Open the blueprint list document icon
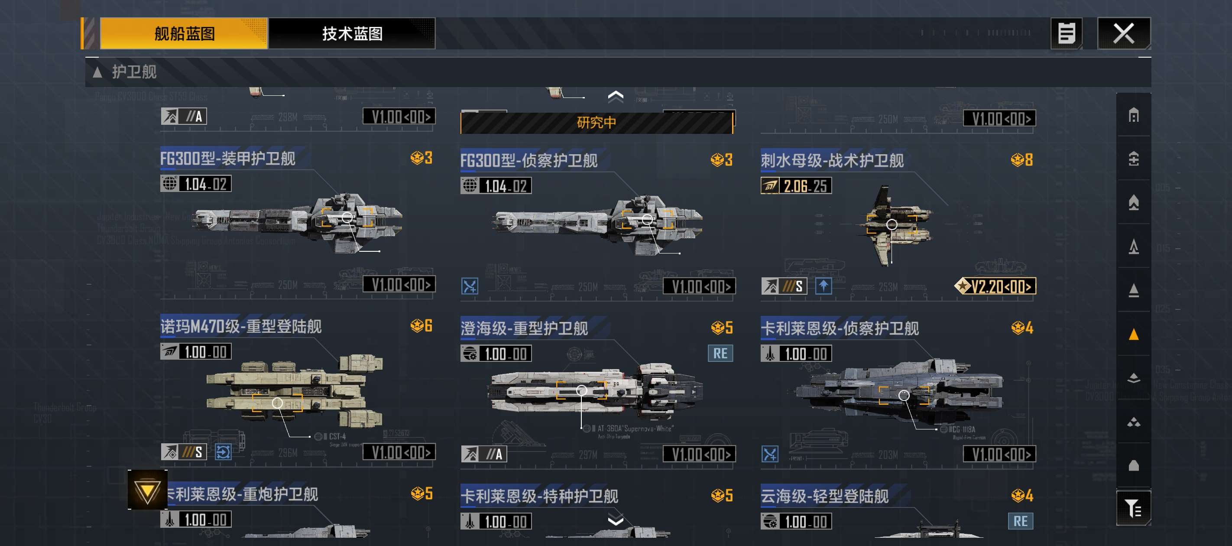Viewport: 1232px width, 546px height. [x=1066, y=33]
